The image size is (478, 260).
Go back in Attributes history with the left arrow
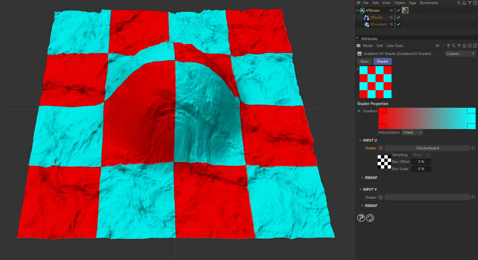437,46
